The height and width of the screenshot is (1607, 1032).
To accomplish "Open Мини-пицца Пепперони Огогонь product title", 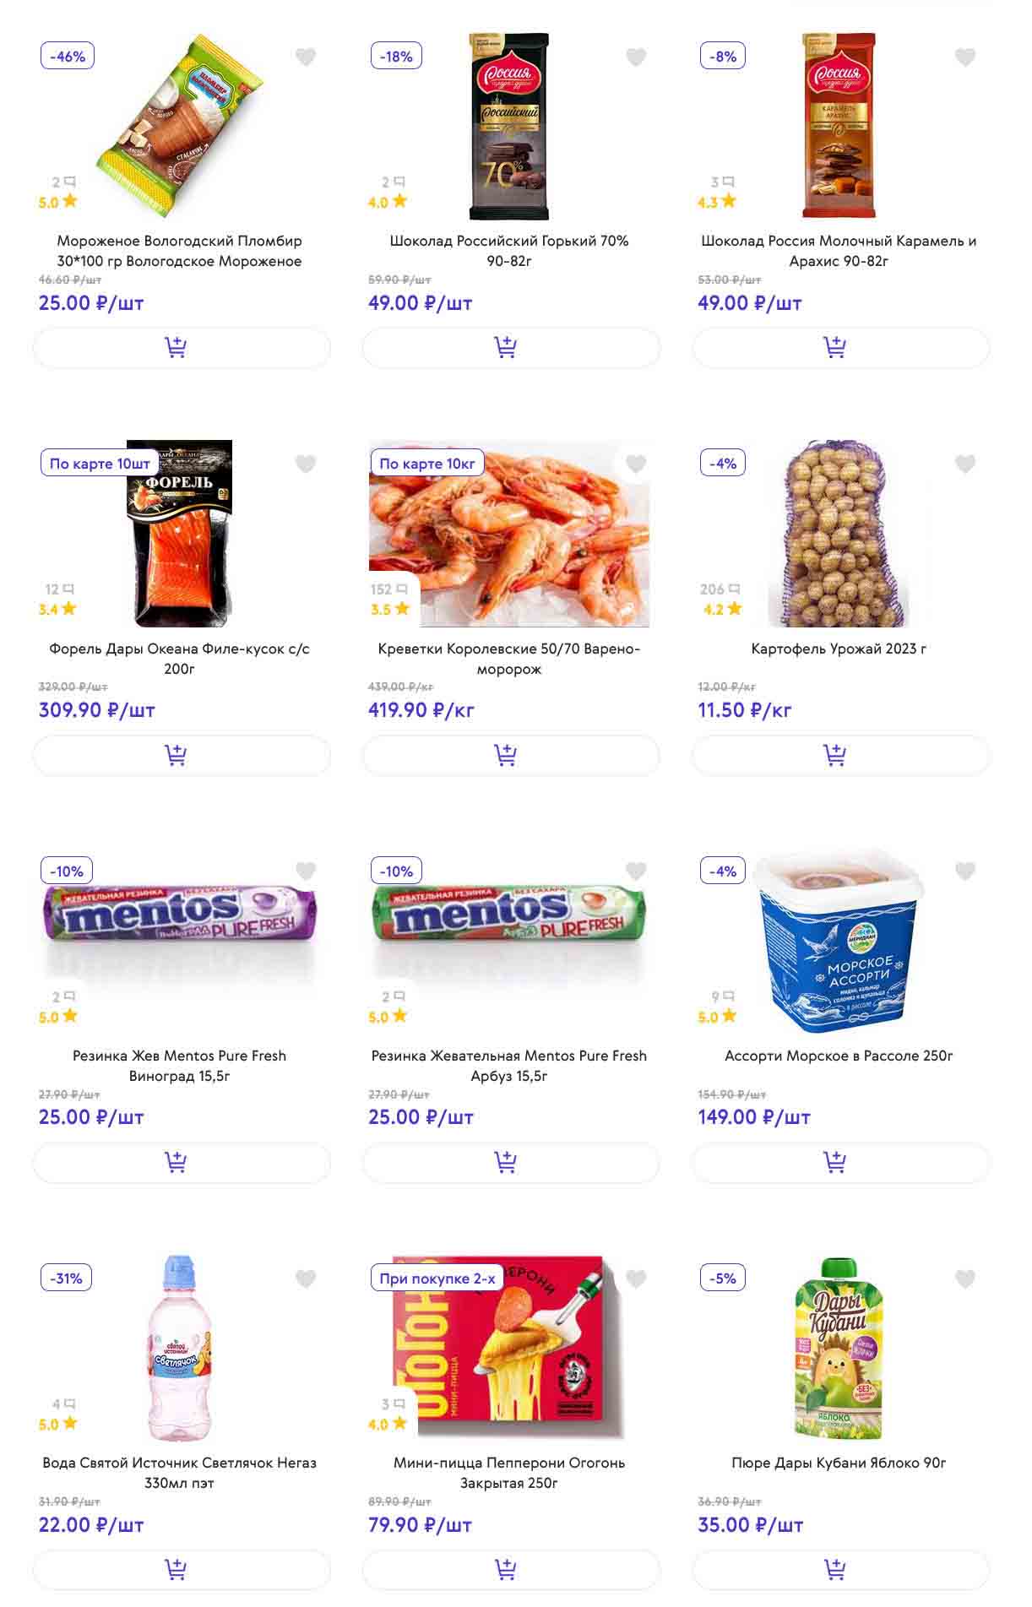I will click(509, 1473).
